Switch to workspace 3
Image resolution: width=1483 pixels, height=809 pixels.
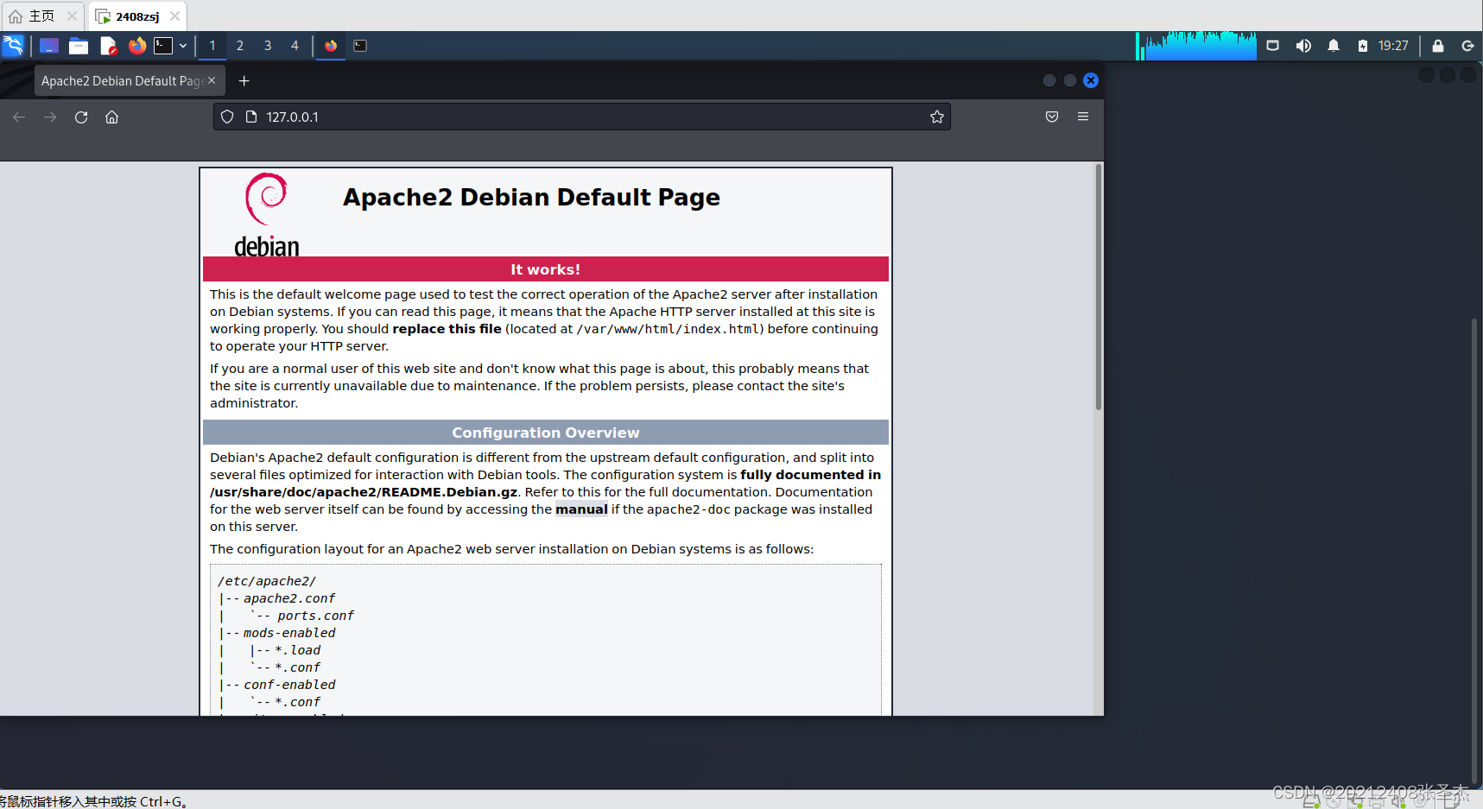click(x=268, y=46)
